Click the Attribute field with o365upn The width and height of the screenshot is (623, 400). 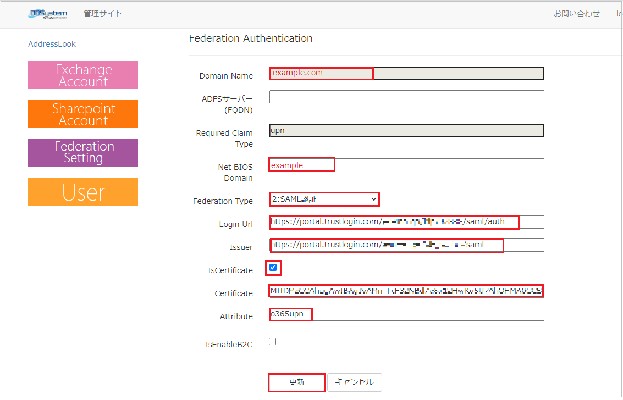(406, 314)
